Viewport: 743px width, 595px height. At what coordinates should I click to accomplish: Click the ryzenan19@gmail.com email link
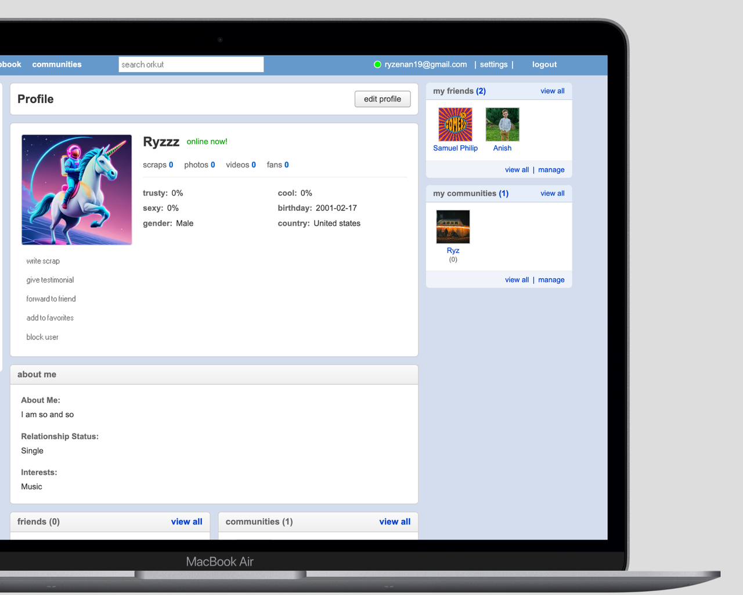coord(425,64)
